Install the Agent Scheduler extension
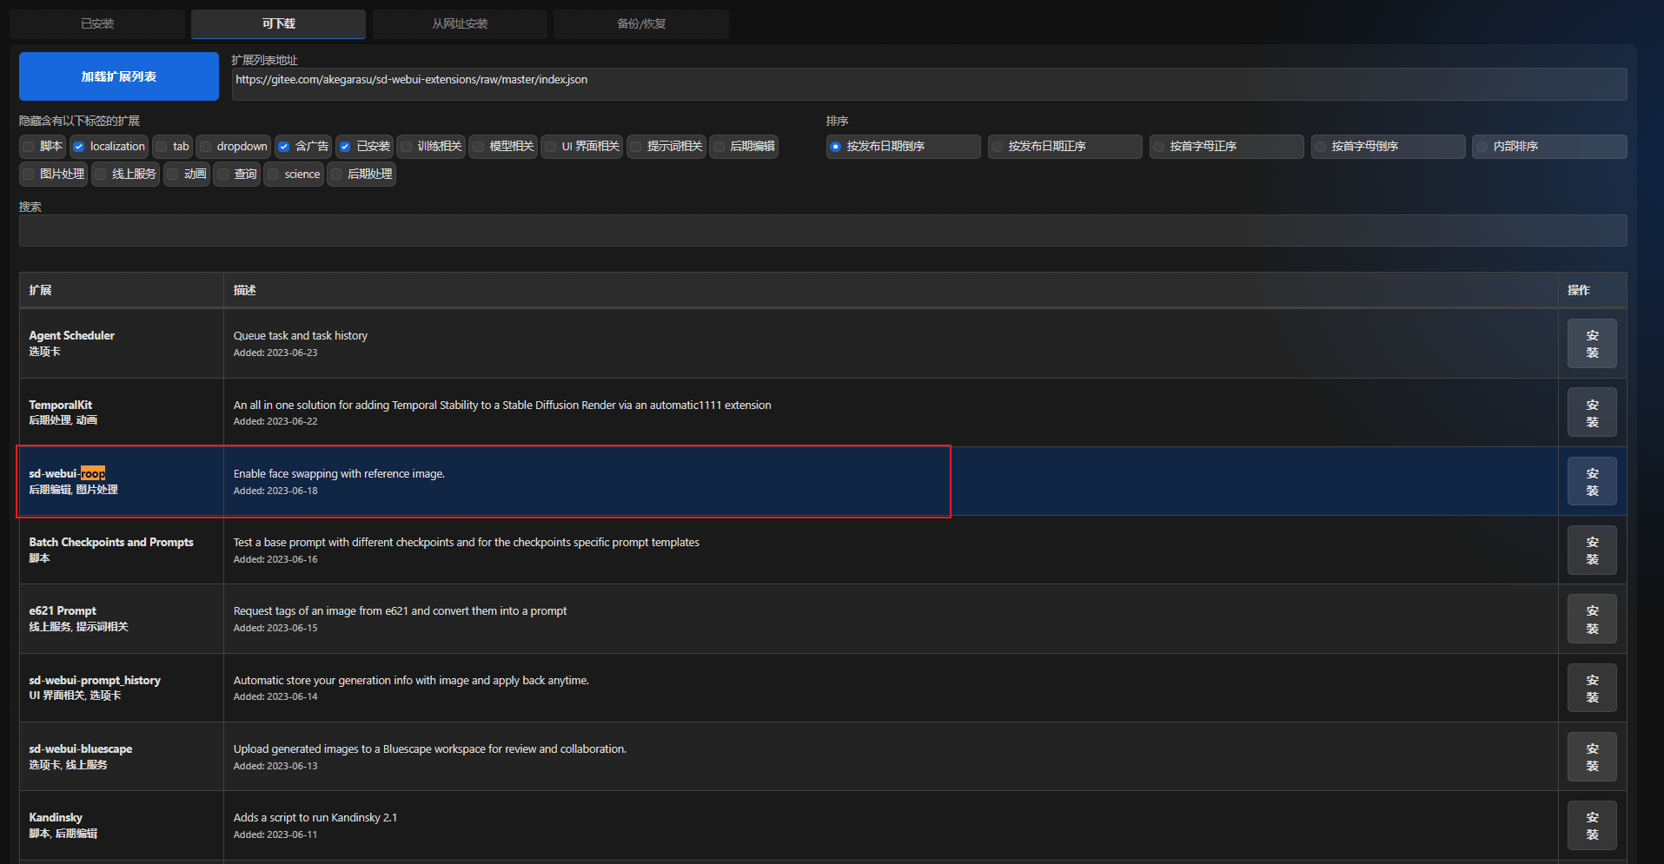 [x=1592, y=343]
